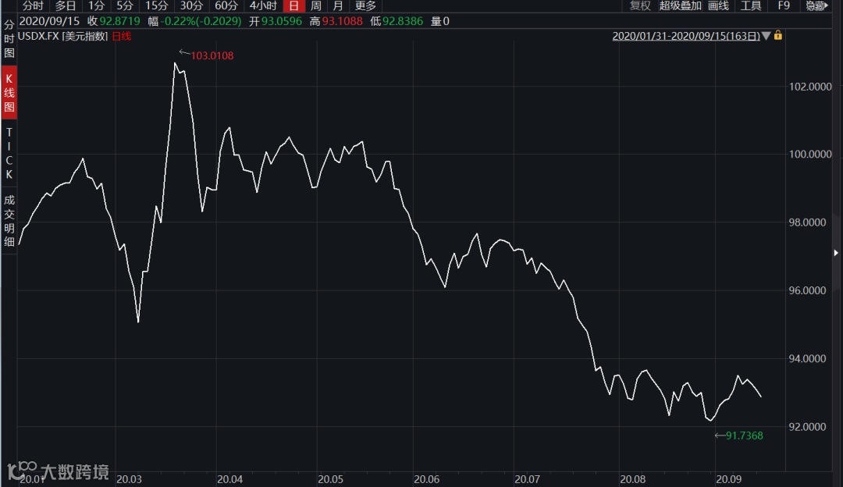The height and width of the screenshot is (487, 843).
Task: Click the volume 量 0 field
Action: click(439, 21)
